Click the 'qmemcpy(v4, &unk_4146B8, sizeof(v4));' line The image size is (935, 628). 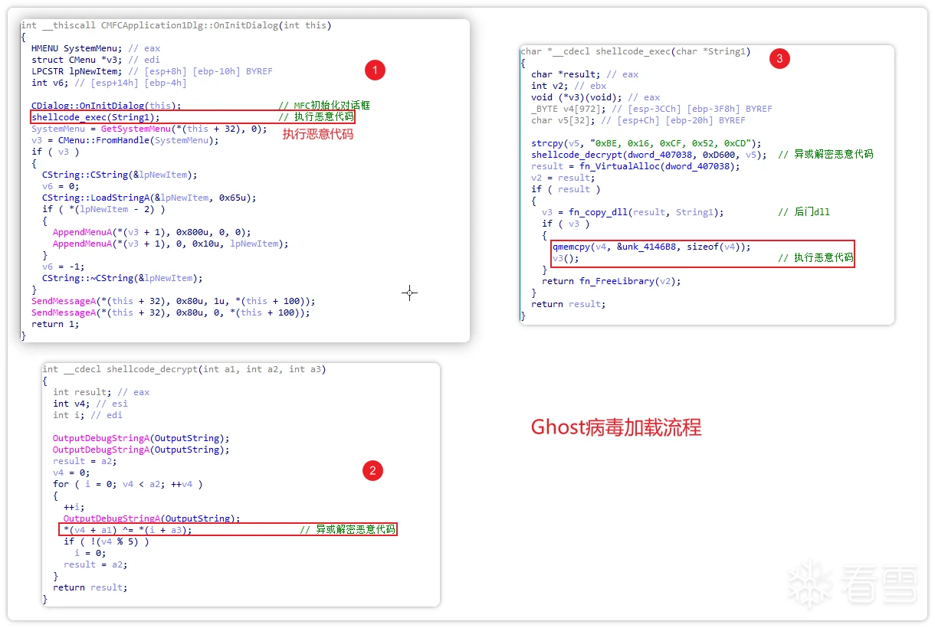[x=651, y=247]
